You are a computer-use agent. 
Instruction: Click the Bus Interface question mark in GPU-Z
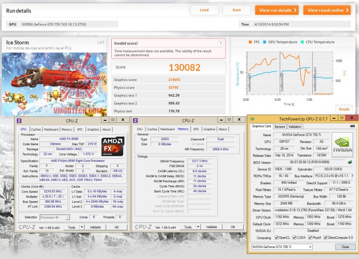click(x=352, y=176)
